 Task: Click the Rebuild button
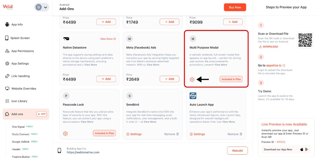coord(237,151)
